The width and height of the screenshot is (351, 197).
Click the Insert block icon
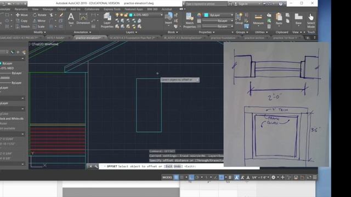pyautogui.click(x=168, y=18)
